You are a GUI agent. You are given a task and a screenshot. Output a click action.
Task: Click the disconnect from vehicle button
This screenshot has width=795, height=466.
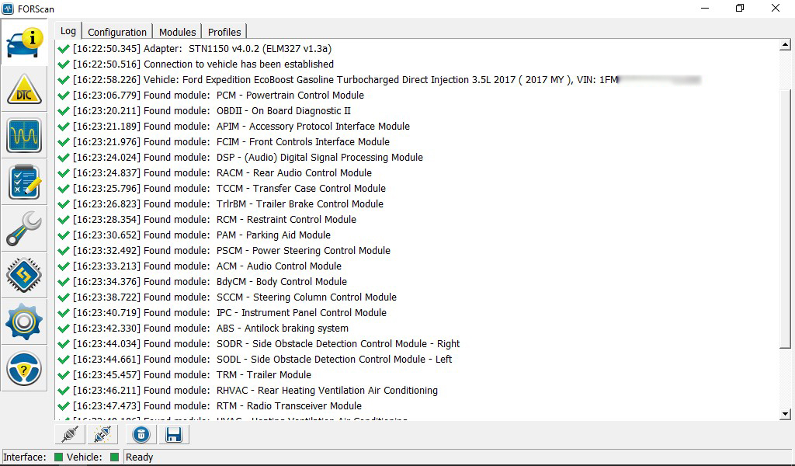pos(102,435)
